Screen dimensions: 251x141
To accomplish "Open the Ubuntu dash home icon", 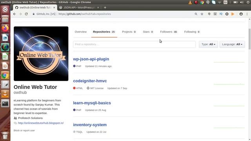I will (5, 9).
